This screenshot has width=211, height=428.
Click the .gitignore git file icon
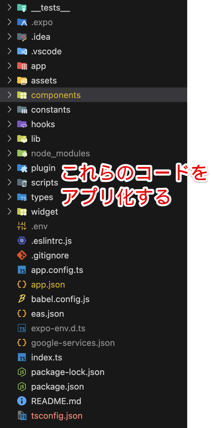point(22,255)
